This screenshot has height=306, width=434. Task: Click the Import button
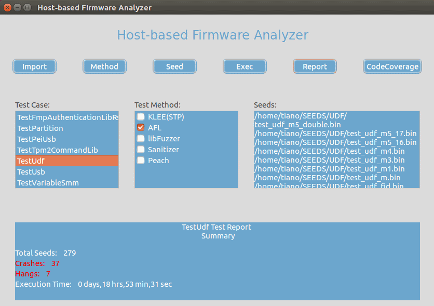[x=34, y=66]
